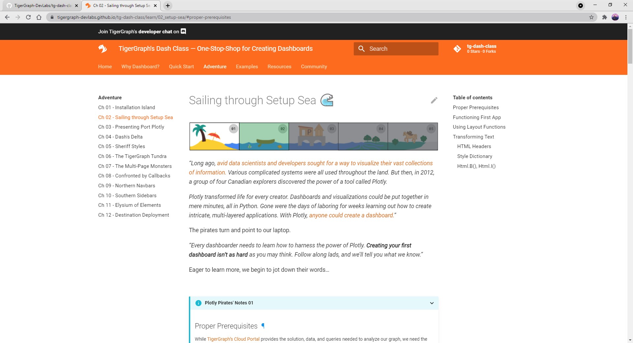Click the edit page pencil icon
Image resolution: width=633 pixels, height=343 pixels.
click(x=434, y=100)
